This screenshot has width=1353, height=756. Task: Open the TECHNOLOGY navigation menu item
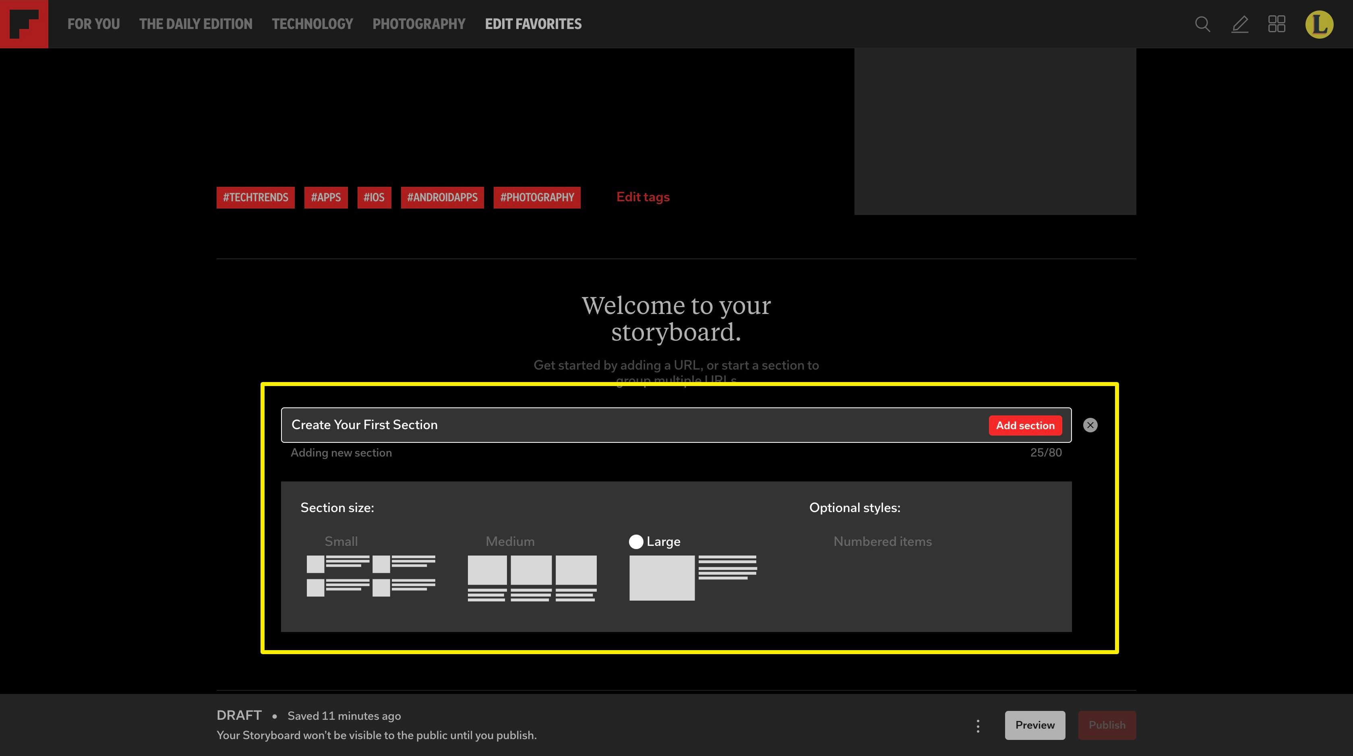312,24
